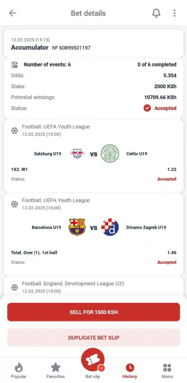This screenshot has height=383, width=187.
Task: Tap the Celtic U19 club crest
Action: pyautogui.click(x=110, y=154)
